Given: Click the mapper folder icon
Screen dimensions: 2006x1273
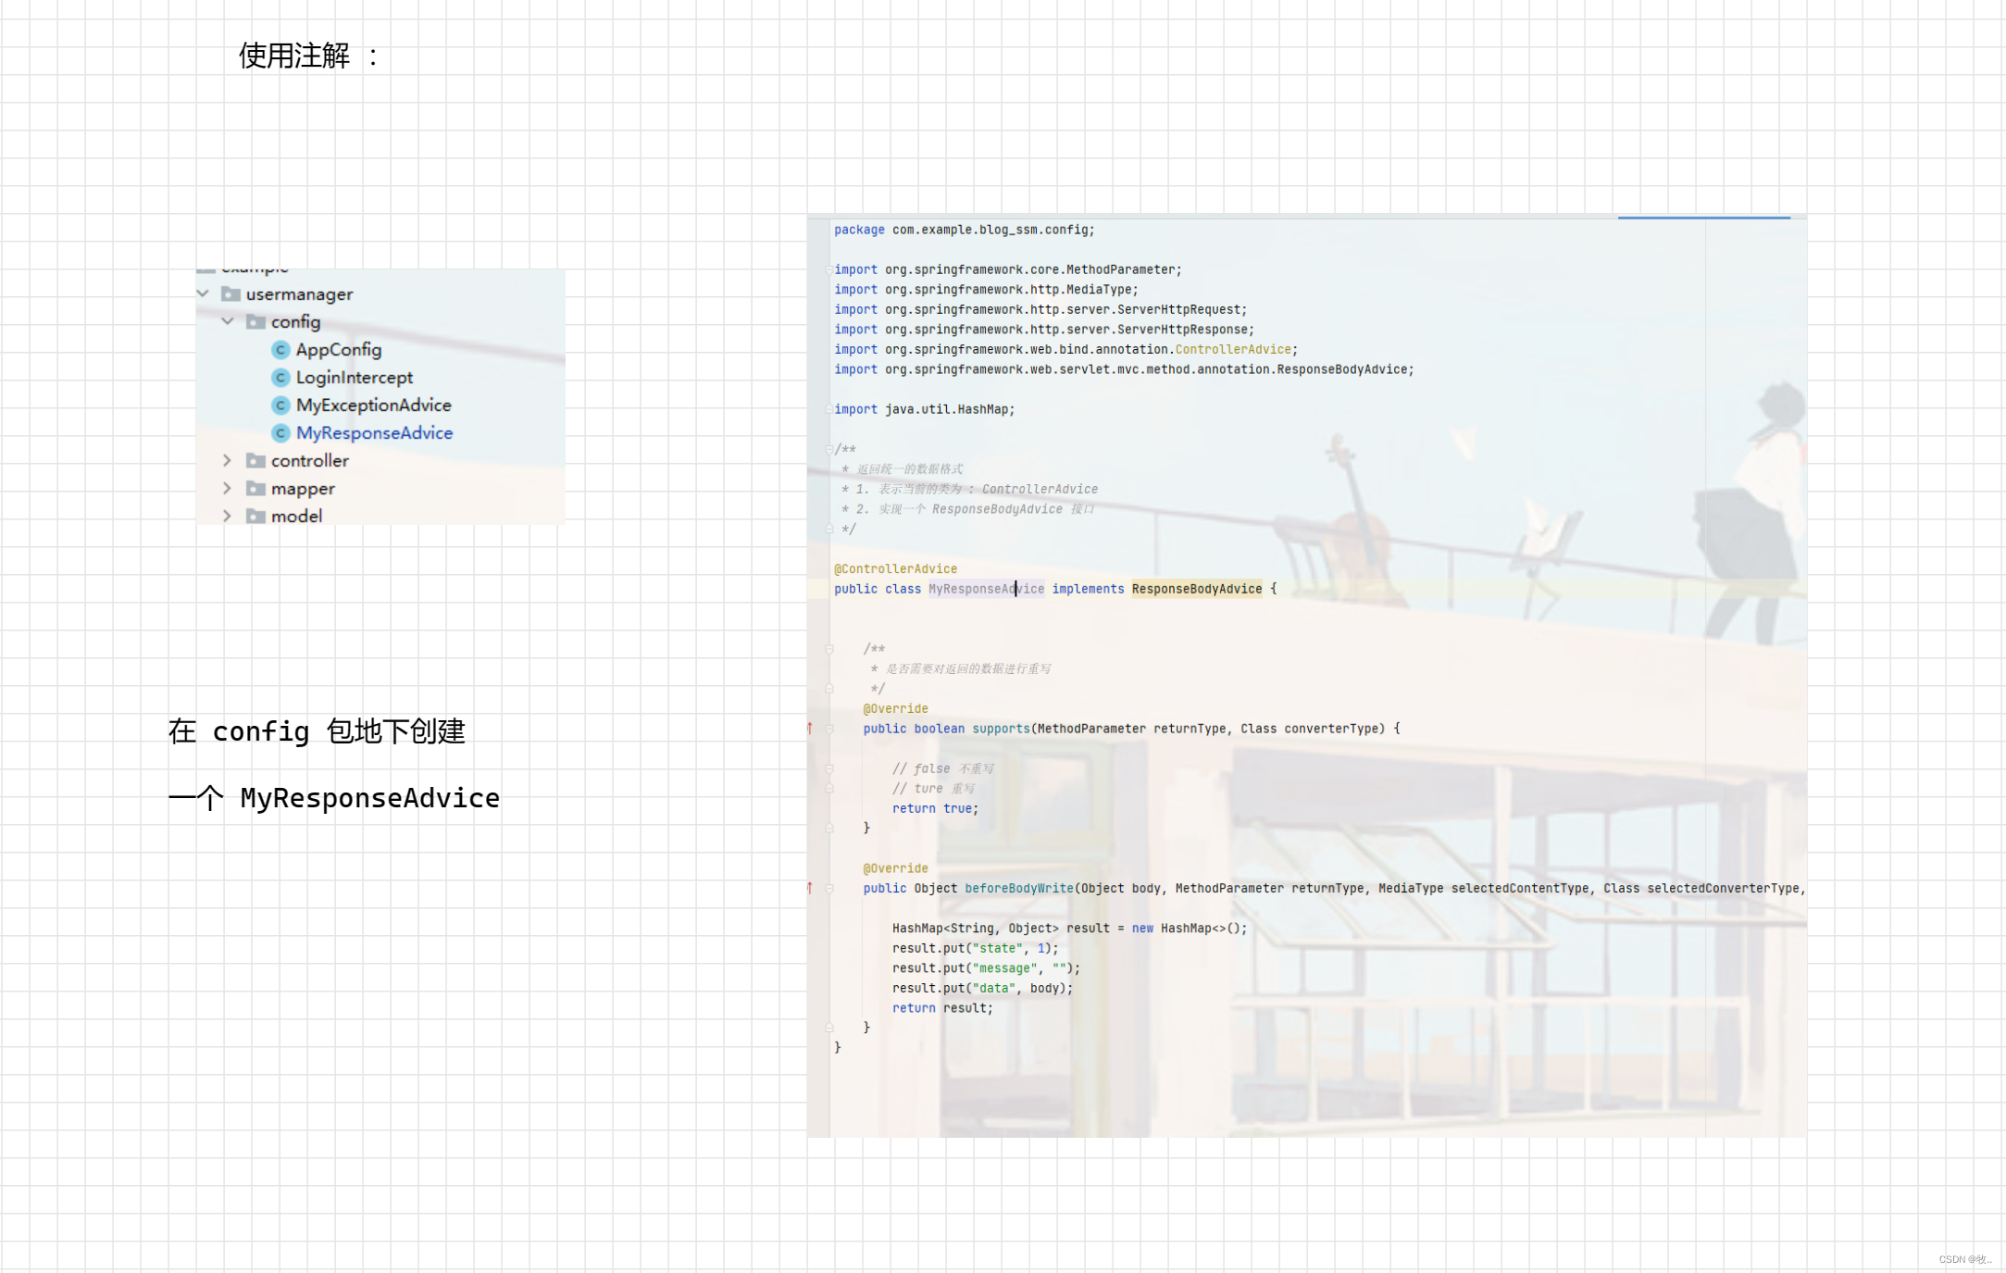Looking at the screenshot, I should [256, 489].
